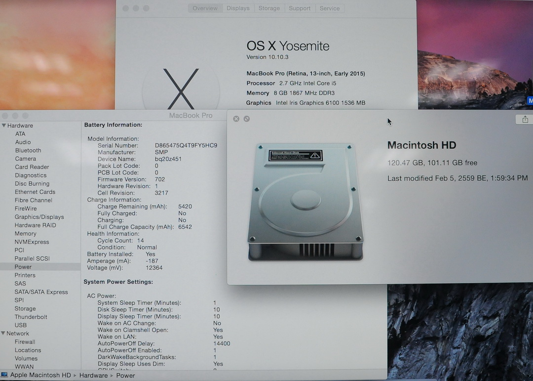Select USB in the sidebar

tap(20, 325)
